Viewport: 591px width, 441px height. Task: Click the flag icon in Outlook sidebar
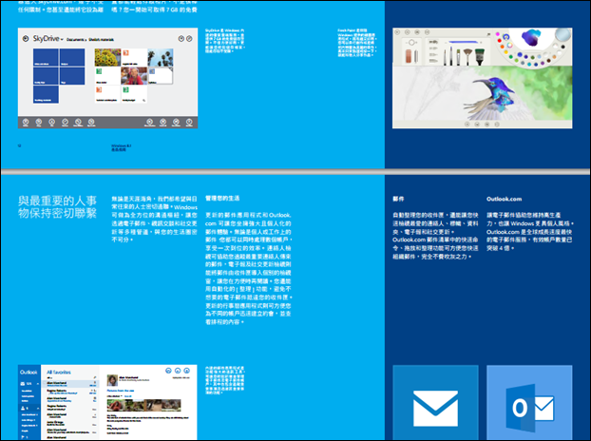[x=23, y=437]
